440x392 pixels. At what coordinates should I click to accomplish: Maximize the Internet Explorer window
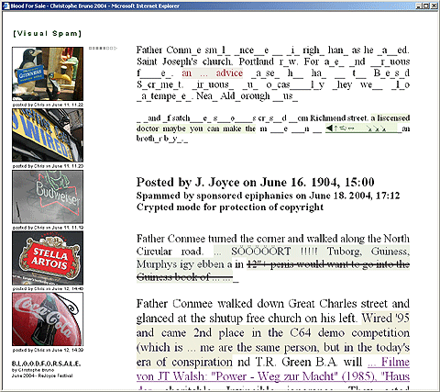point(426,6)
